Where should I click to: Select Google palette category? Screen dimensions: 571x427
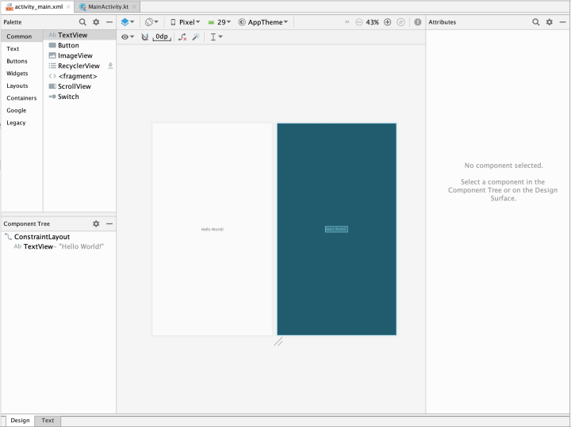(x=22, y=110)
